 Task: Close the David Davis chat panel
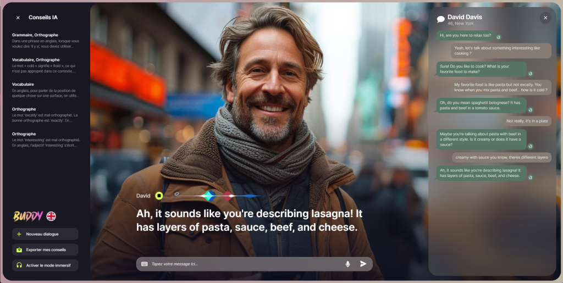tap(545, 18)
